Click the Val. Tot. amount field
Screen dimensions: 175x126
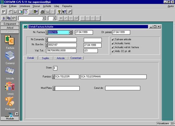(61, 51)
